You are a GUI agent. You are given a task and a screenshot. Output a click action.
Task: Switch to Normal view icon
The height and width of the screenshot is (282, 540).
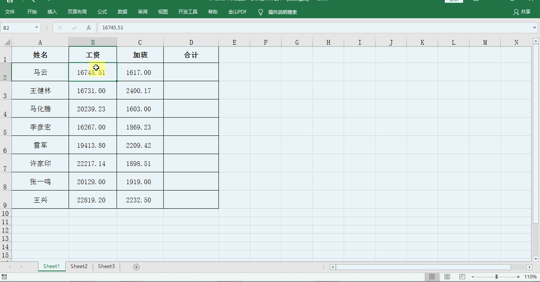432,276
